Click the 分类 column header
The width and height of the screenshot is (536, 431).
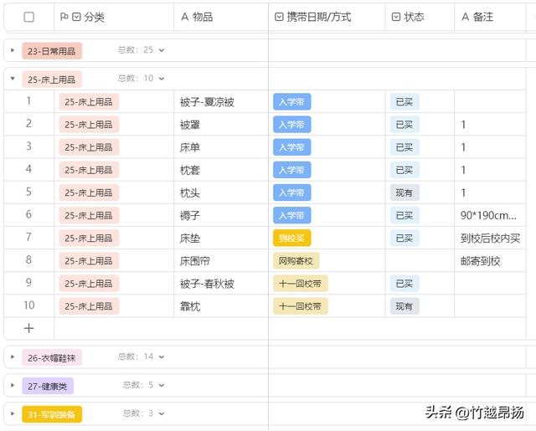(x=114, y=17)
